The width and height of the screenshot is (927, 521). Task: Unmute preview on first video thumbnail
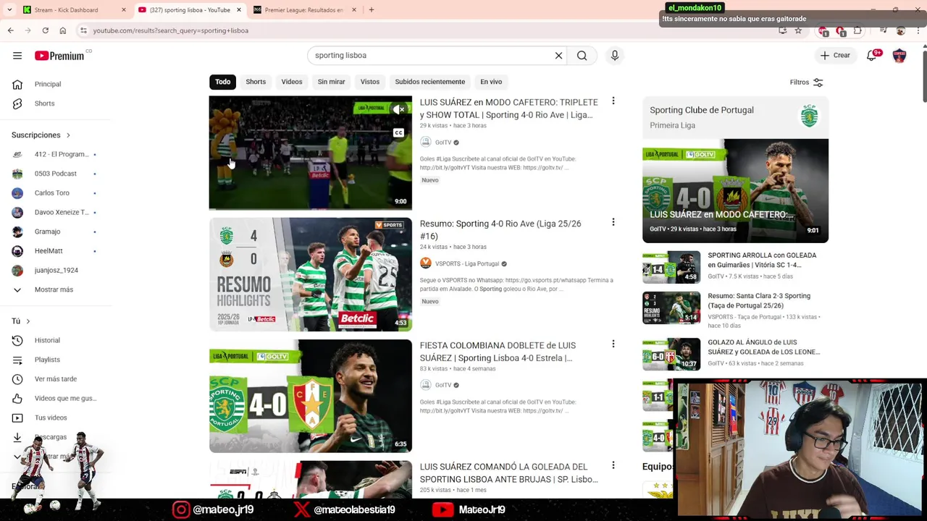(398, 110)
